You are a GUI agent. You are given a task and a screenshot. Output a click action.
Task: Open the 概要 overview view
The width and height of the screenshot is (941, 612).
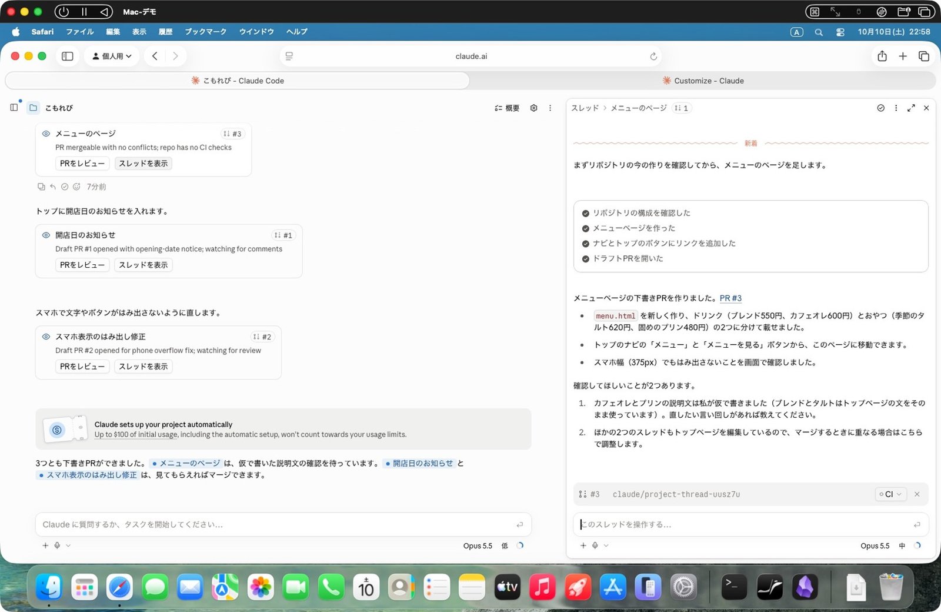[x=507, y=108]
